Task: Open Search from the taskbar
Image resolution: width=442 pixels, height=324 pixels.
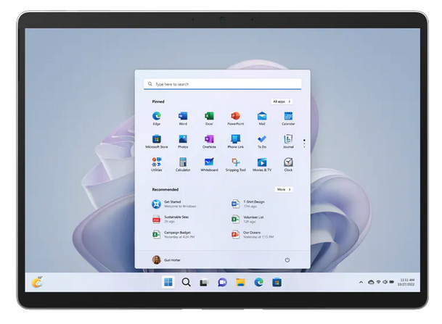Action: point(186,282)
